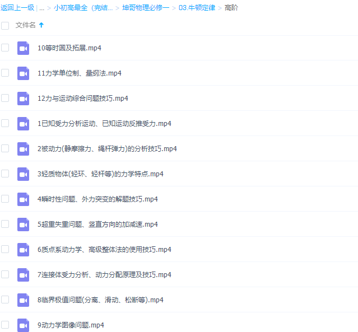Sort list by 文件名 column header
The width and height of the screenshot is (358, 332).
coord(25,25)
